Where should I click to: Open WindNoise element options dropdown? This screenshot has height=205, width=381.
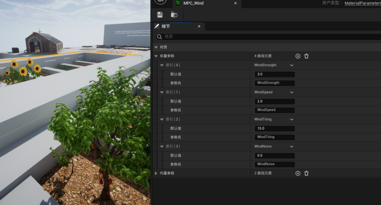292,147
